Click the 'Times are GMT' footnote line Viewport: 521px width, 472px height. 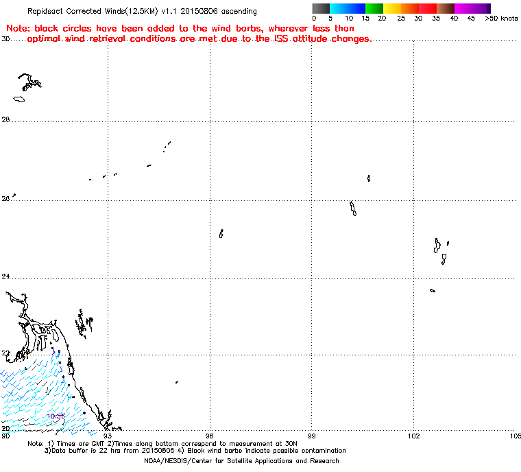click(162, 444)
